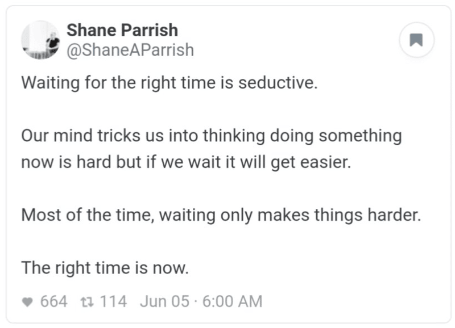View the 114 retweets count
Screen dimensions: 455x328
tap(113, 301)
